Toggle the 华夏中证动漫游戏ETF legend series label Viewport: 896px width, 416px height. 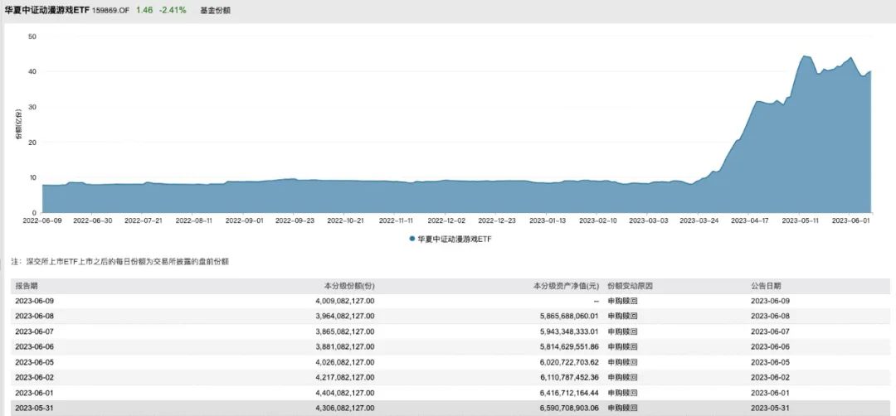coord(452,239)
